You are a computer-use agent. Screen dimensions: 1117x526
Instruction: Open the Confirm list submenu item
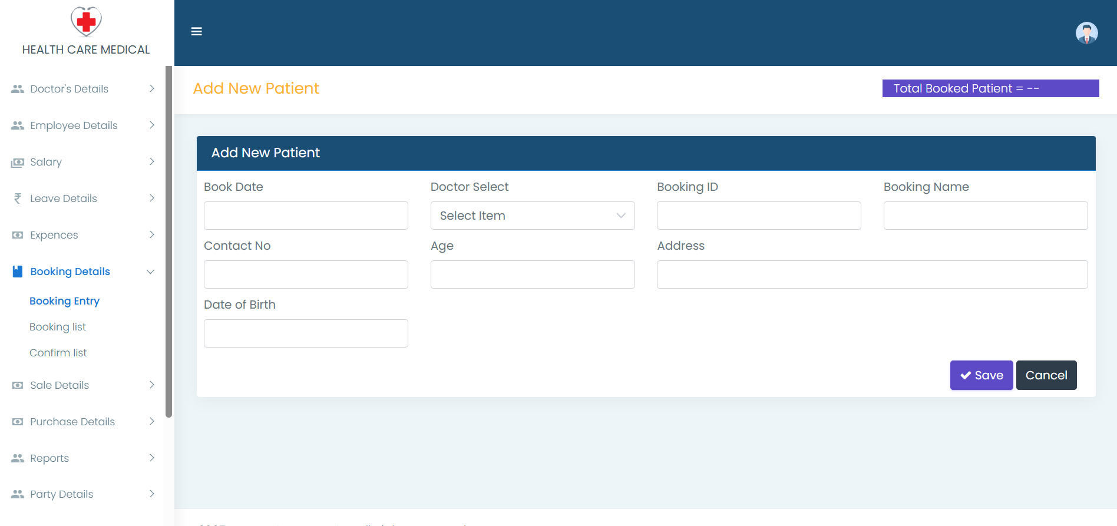58,353
